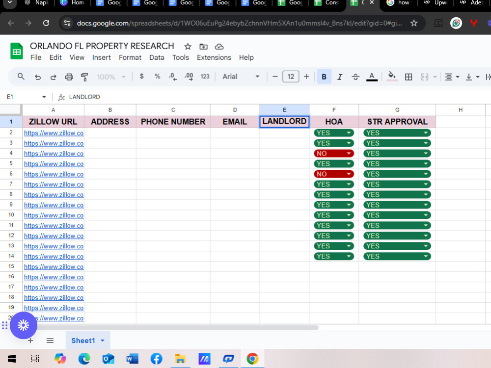
Task: Open the Arial font dropdown
Action: pos(241,77)
